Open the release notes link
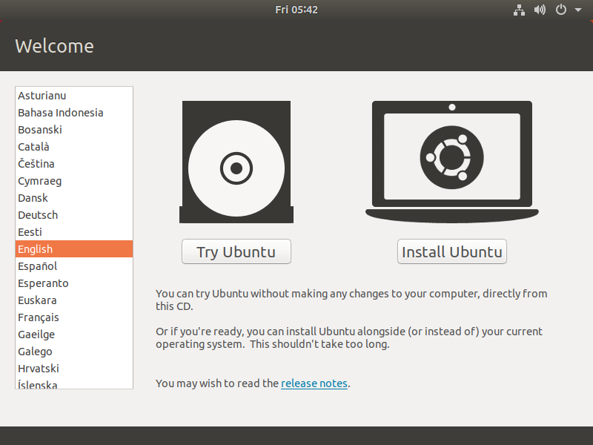The image size is (593, 445). click(314, 383)
